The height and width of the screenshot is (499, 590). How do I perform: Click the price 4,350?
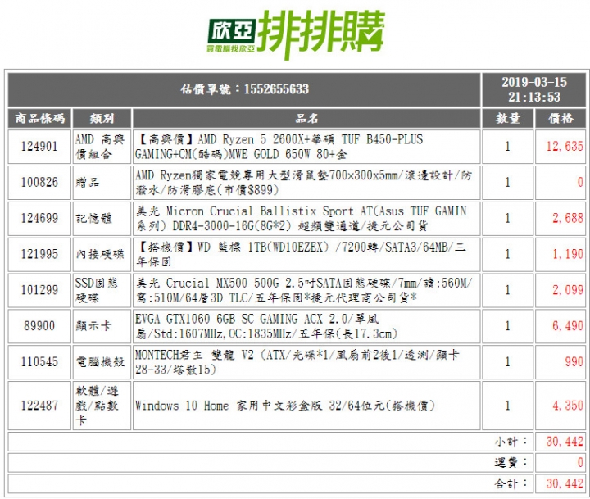pyautogui.click(x=567, y=406)
